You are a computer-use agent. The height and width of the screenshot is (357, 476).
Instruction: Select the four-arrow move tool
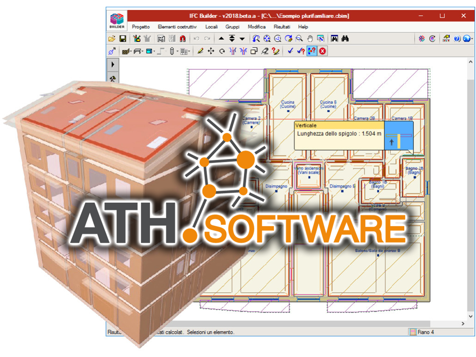211,51
